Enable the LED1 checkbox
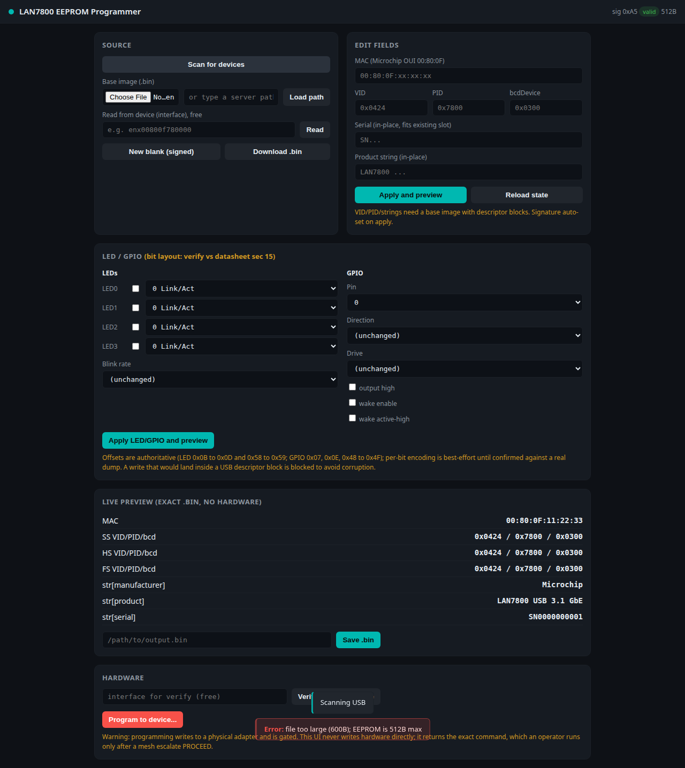 (136, 308)
